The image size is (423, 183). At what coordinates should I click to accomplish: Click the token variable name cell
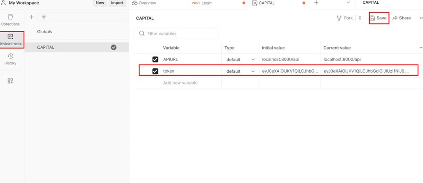tap(190, 71)
